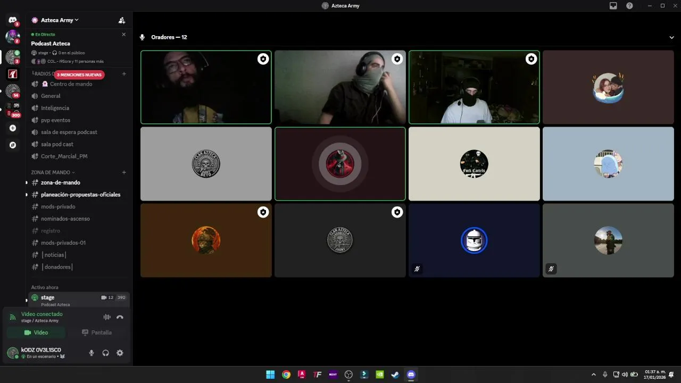The image size is (681, 383).
Task: Open the server with red hand logo
Action: 13,74
